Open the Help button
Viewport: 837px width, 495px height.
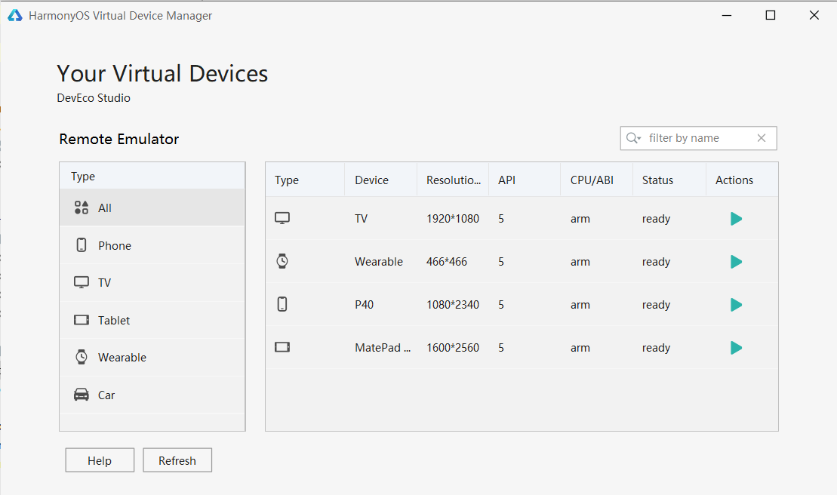click(100, 460)
